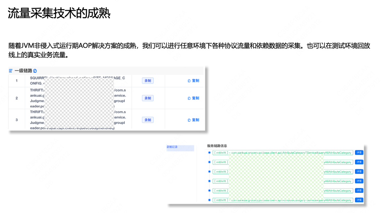383x213 pixels.
Task: Click the 服务链路信息 heading
Action: tap(217, 146)
